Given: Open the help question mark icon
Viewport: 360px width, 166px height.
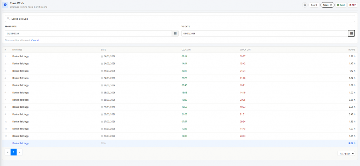Looking at the screenshot, I should (305, 5).
